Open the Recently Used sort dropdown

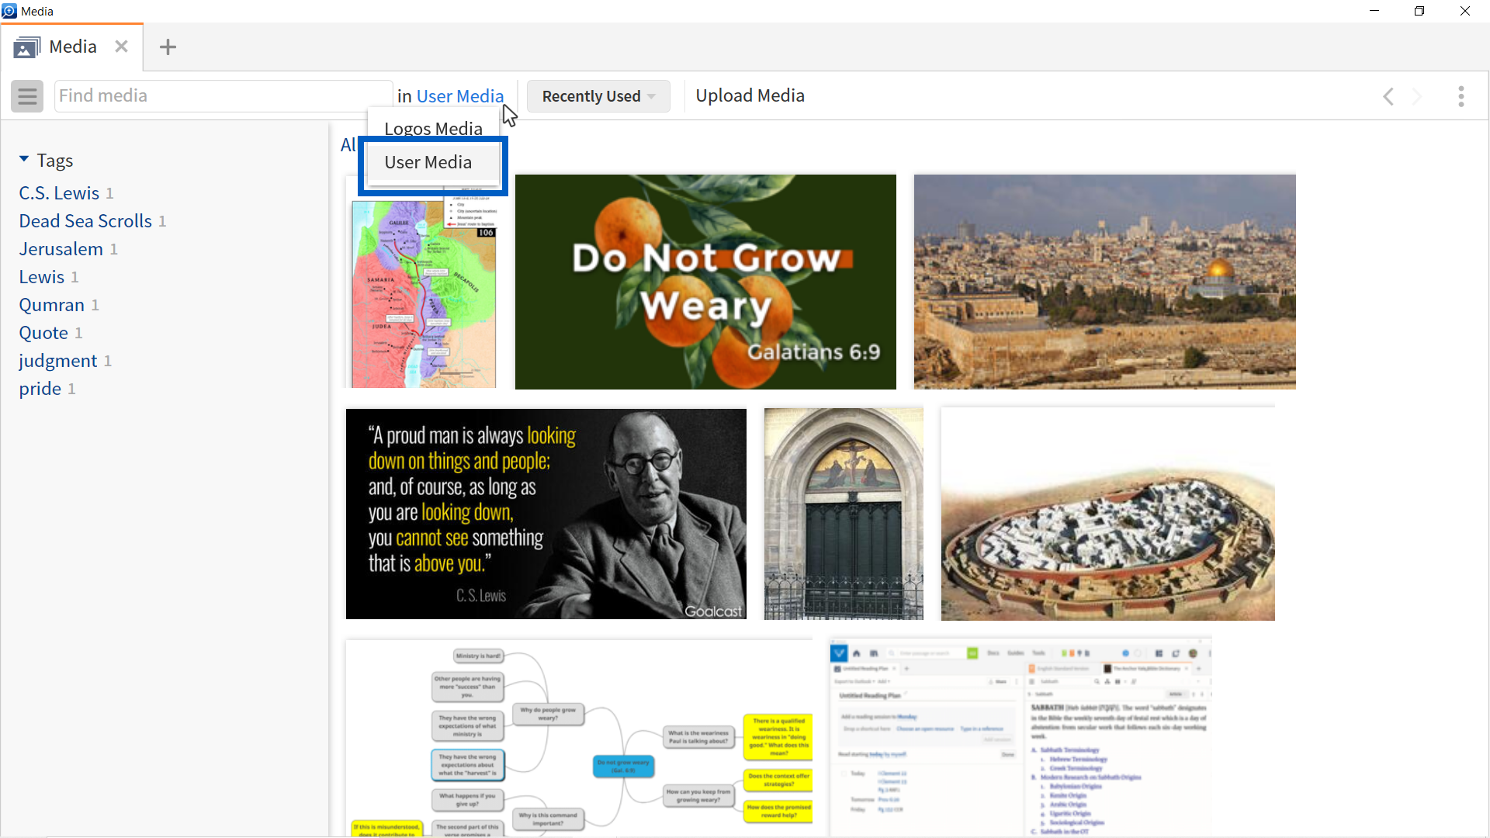click(x=598, y=96)
